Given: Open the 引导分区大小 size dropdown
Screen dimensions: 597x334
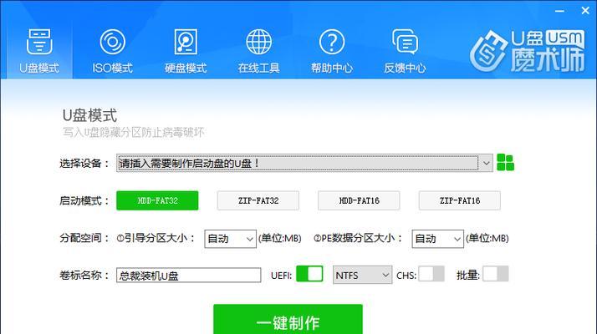Looking at the screenshot, I should pyautogui.click(x=230, y=239).
